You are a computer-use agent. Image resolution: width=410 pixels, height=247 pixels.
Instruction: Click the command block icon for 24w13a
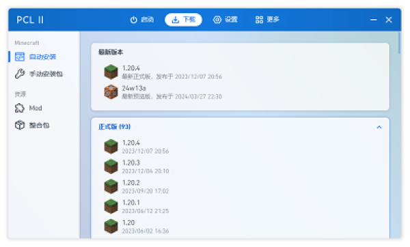111,92
